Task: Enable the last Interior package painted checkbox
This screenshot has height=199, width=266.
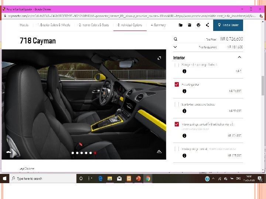Action: coord(177,149)
